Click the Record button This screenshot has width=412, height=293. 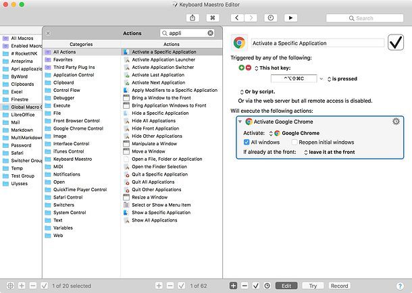point(339,286)
